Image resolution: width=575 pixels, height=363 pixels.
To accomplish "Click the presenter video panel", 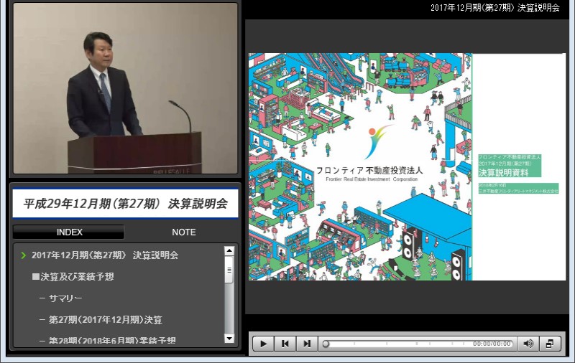I will 125,88.
